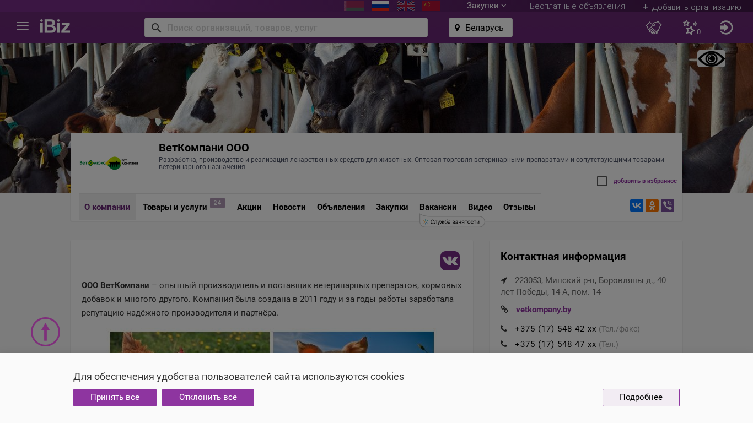753x423 pixels.
Task: Switch to the Отзывы tab
Action: (x=519, y=208)
